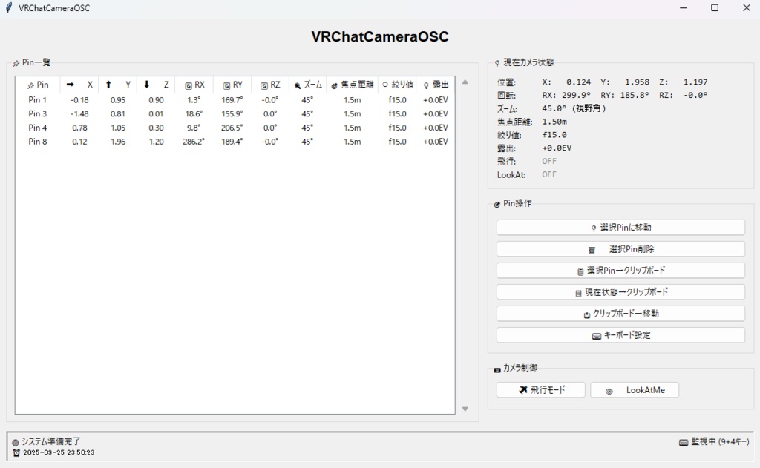The image size is (760, 468).
Task: Click the +0.0EV 露出 status value
Action: (x=557, y=148)
